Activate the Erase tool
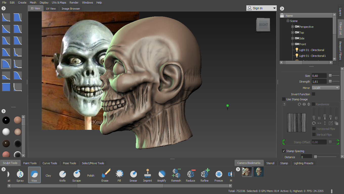Screen dimensions: 344x194 pyautogui.click(x=105, y=175)
